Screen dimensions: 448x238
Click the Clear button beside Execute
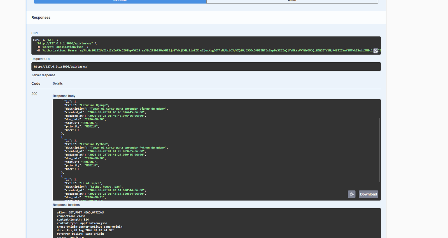(x=292, y=1)
